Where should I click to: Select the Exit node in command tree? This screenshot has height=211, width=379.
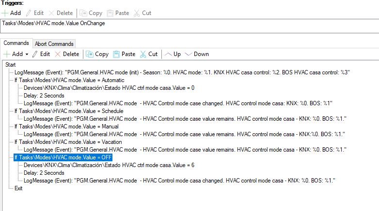pos(18,188)
